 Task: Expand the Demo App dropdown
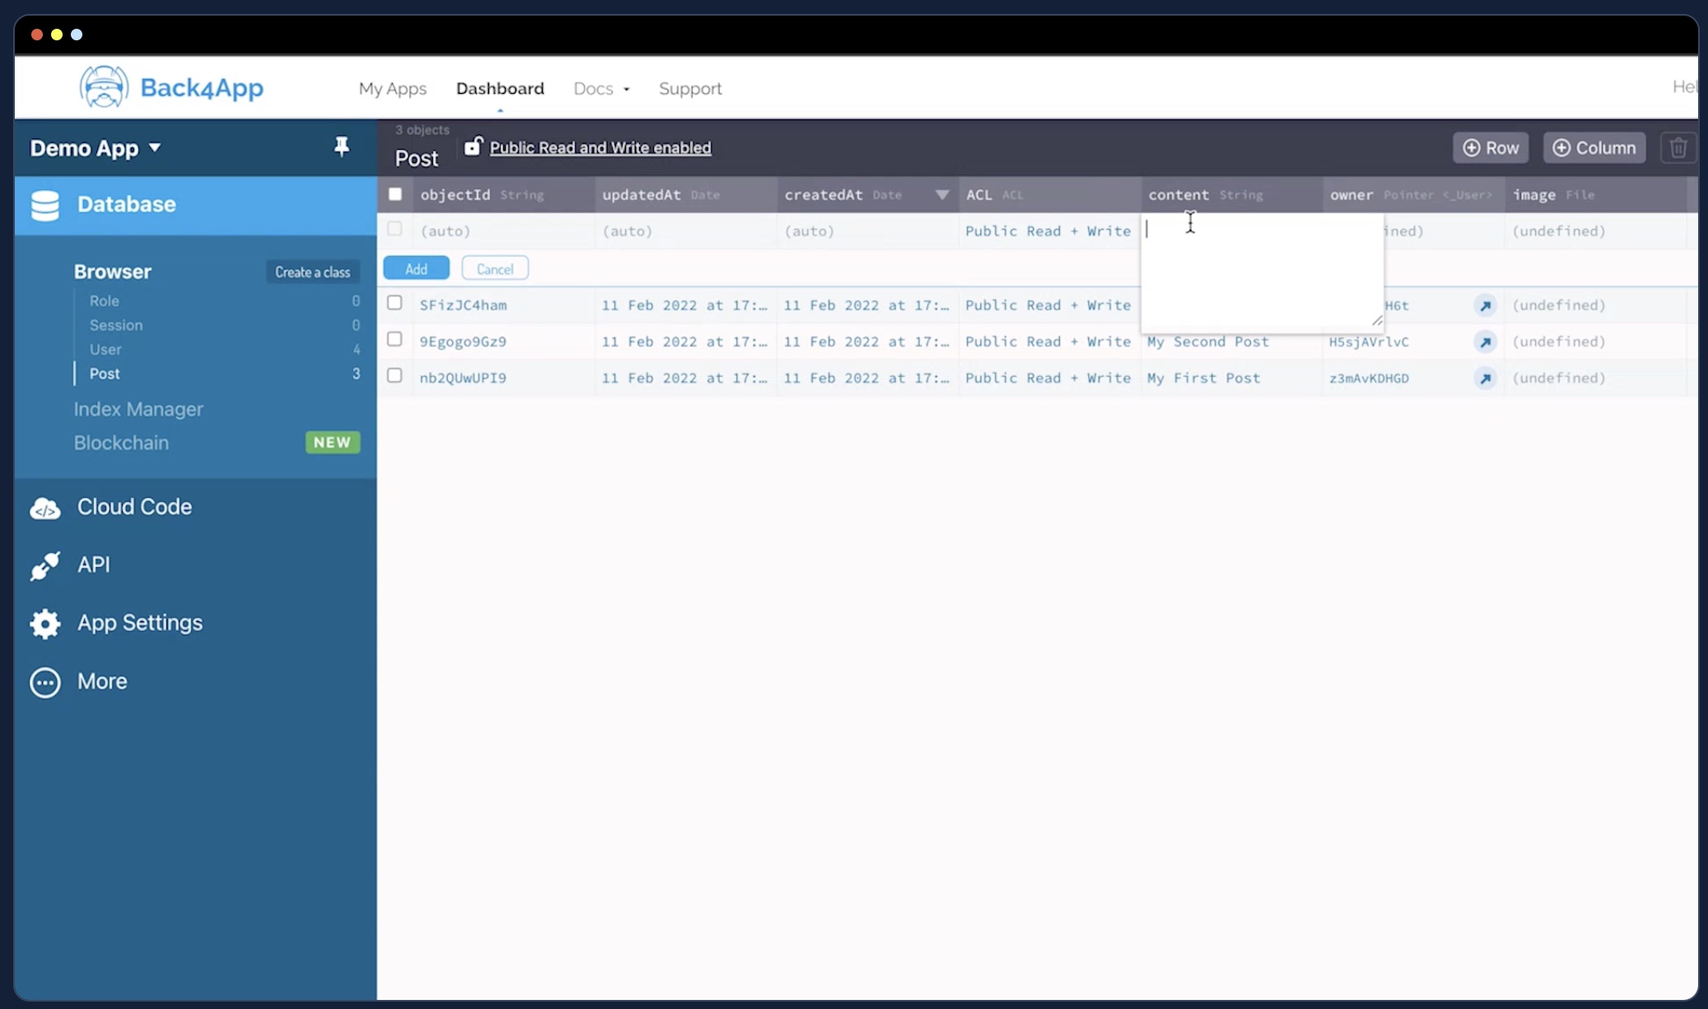[x=94, y=146]
